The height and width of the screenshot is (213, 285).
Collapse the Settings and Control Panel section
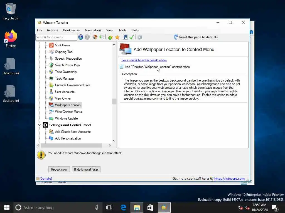pos(39,125)
